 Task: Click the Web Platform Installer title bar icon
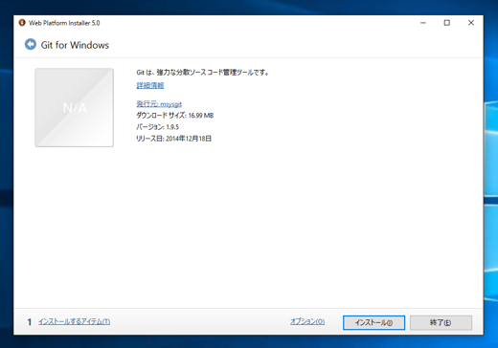pos(22,23)
